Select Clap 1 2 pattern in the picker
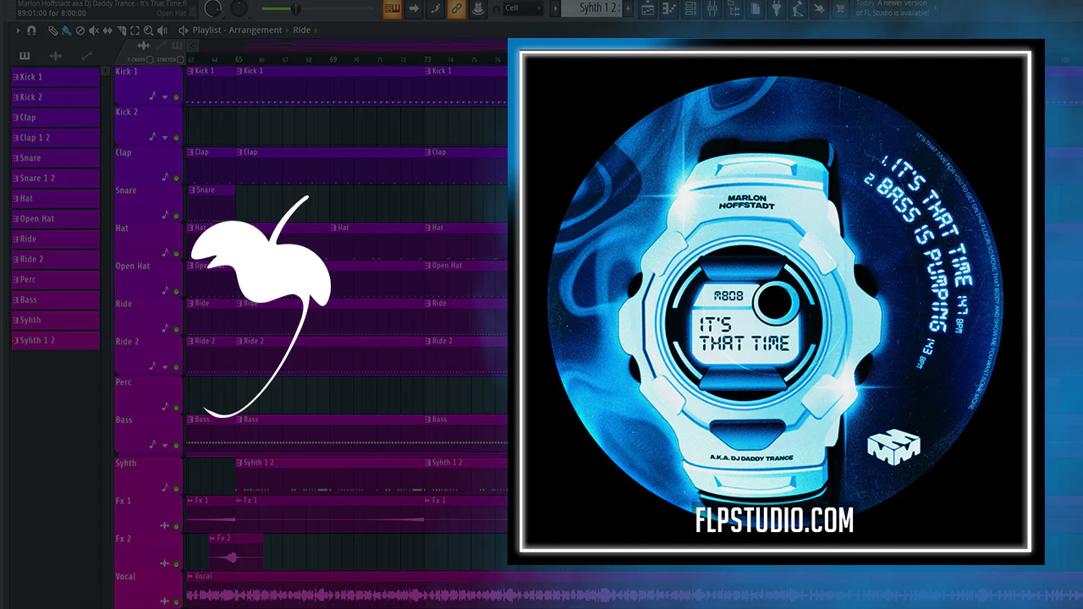The image size is (1083, 609). pos(56,138)
